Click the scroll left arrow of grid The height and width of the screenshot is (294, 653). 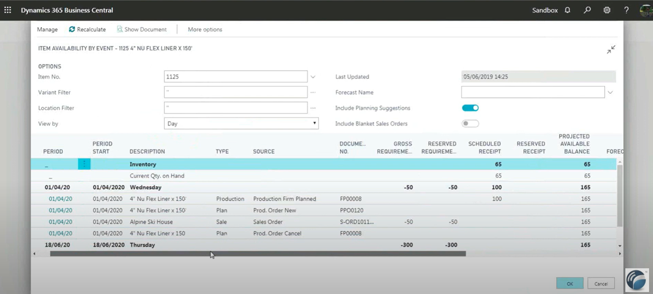pyautogui.click(x=35, y=254)
